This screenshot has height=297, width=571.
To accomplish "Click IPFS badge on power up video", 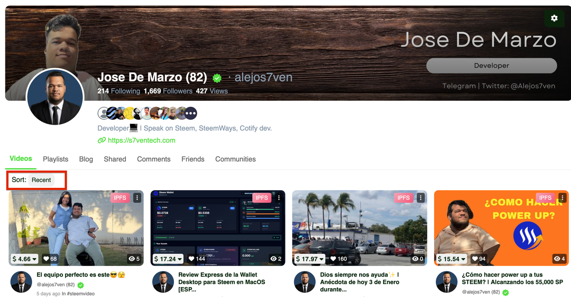I will pyautogui.click(x=545, y=198).
